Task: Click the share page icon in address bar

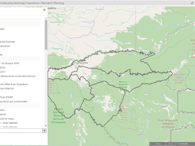Action: tap(192, 3)
